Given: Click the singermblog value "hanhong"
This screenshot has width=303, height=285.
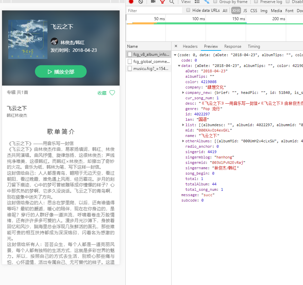Looking at the screenshot, I should (x=224, y=157).
